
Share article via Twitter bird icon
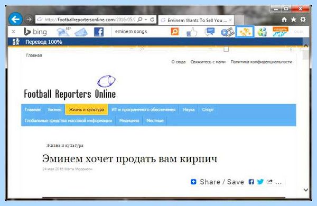click(260, 182)
